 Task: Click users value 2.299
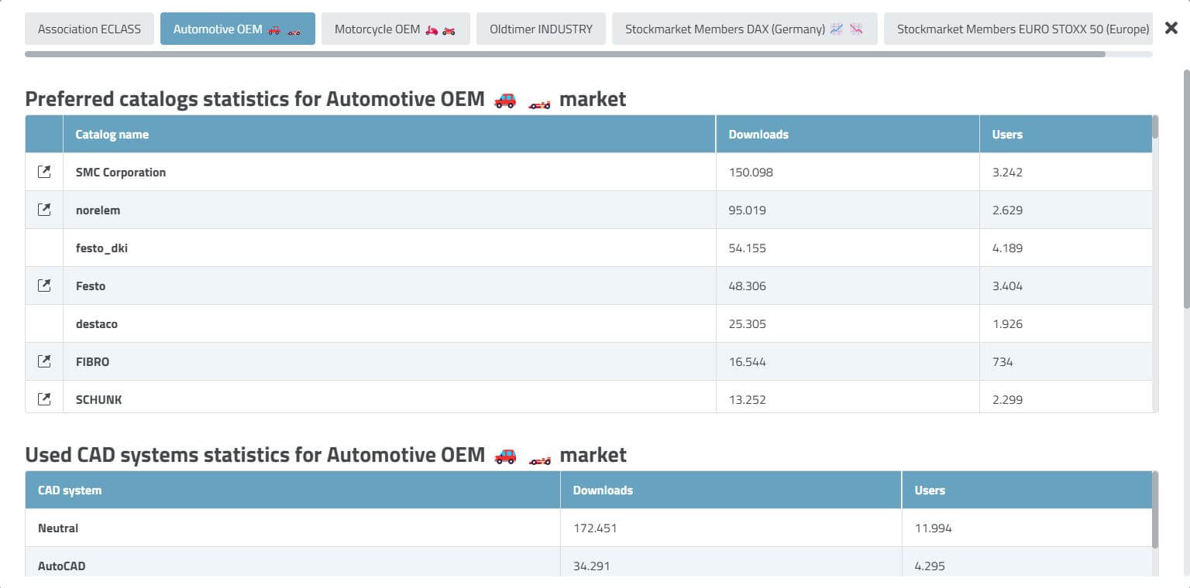[1007, 399]
